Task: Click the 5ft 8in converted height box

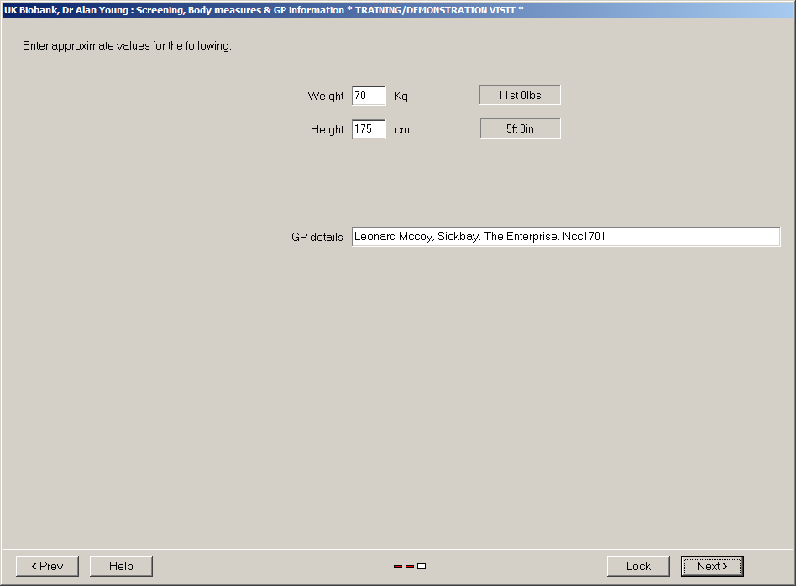Action: pyautogui.click(x=520, y=128)
